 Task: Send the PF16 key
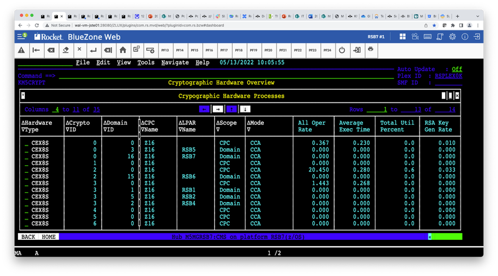[209, 50]
